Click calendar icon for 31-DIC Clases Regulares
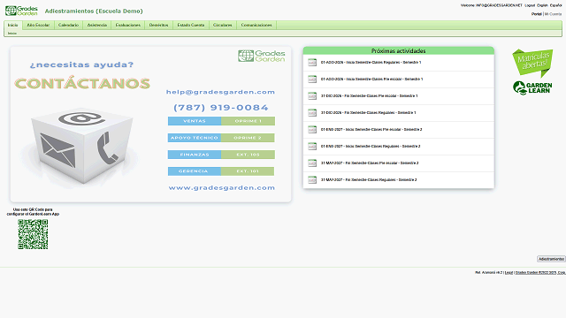 (x=312, y=112)
